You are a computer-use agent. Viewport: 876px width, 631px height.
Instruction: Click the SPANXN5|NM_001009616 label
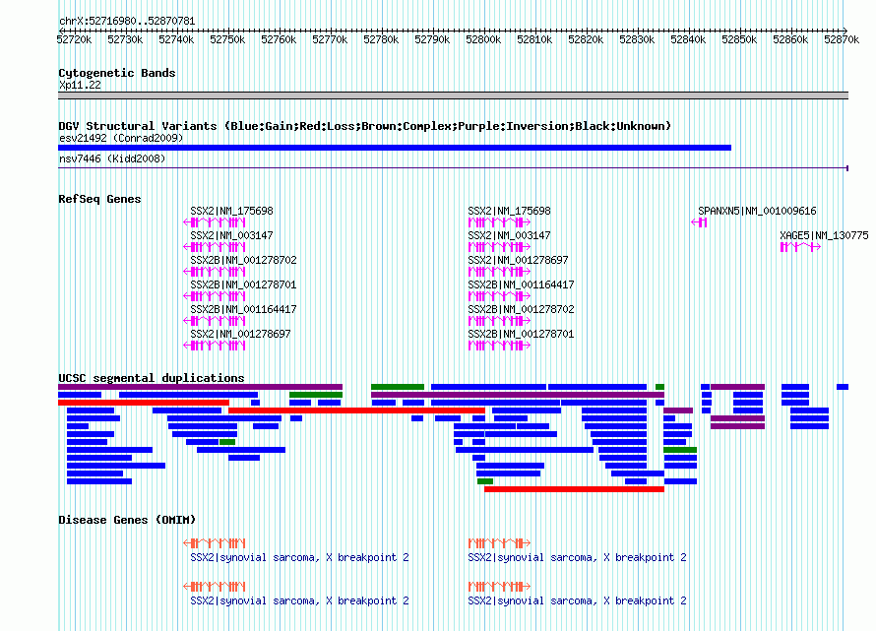click(757, 211)
